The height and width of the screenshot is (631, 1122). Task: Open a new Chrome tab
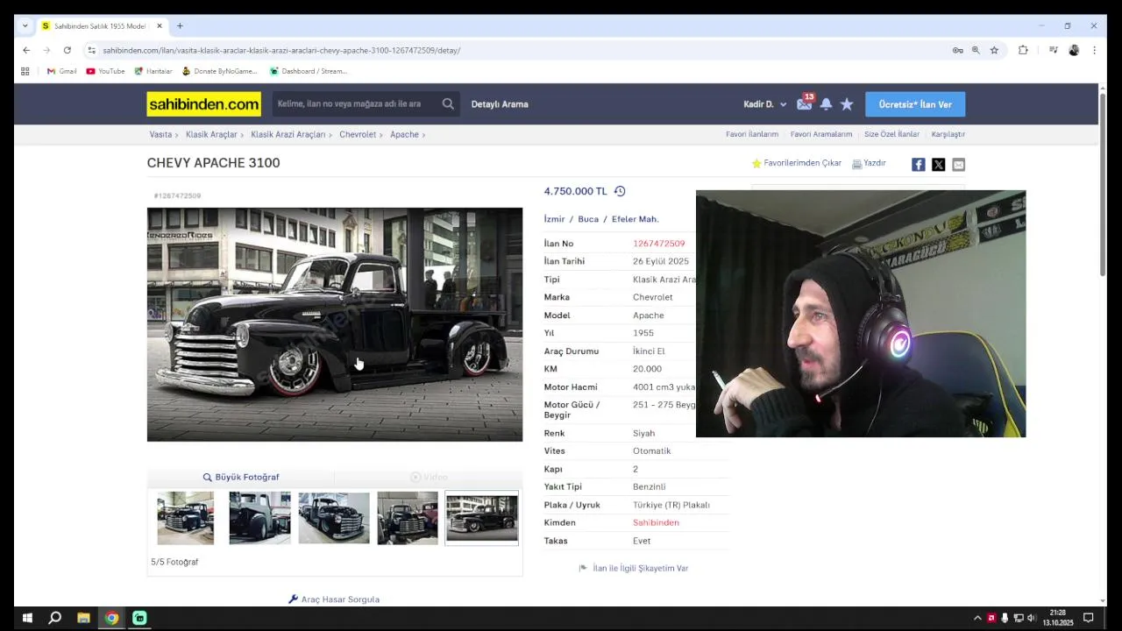click(180, 26)
